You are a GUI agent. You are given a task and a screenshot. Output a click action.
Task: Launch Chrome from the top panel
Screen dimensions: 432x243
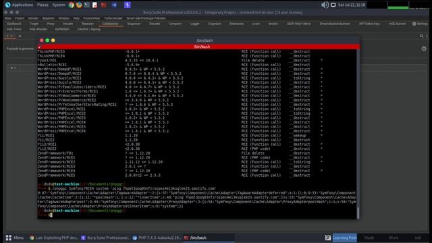(x=72, y=5)
